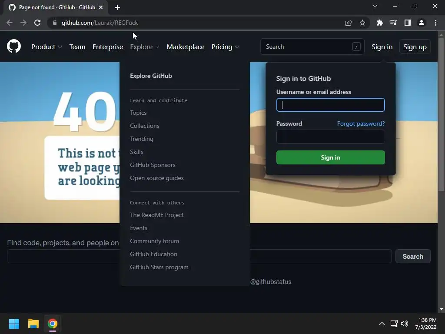Image resolution: width=445 pixels, height=334 pixels.
Task: Click the bottom Search button
Action: point(413,257)
